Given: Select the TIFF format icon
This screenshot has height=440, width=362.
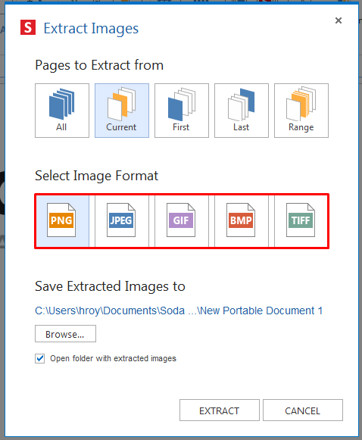Looking at the screenshot, I should pos(301,221).
